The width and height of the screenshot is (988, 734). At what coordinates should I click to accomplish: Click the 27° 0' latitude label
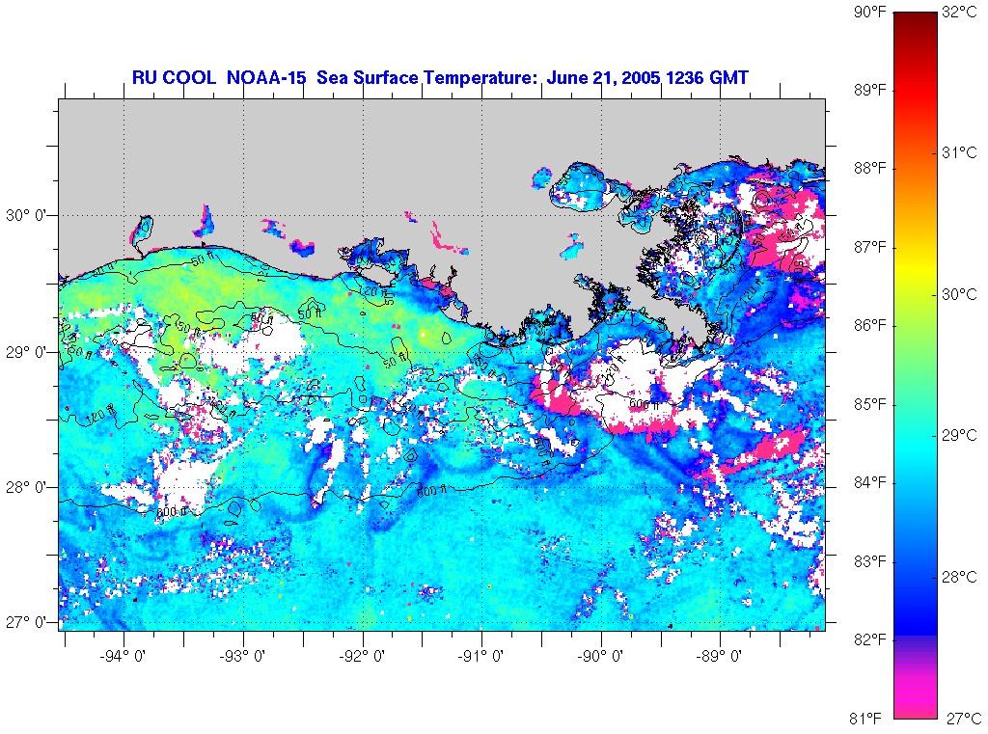tap(27, 622)
